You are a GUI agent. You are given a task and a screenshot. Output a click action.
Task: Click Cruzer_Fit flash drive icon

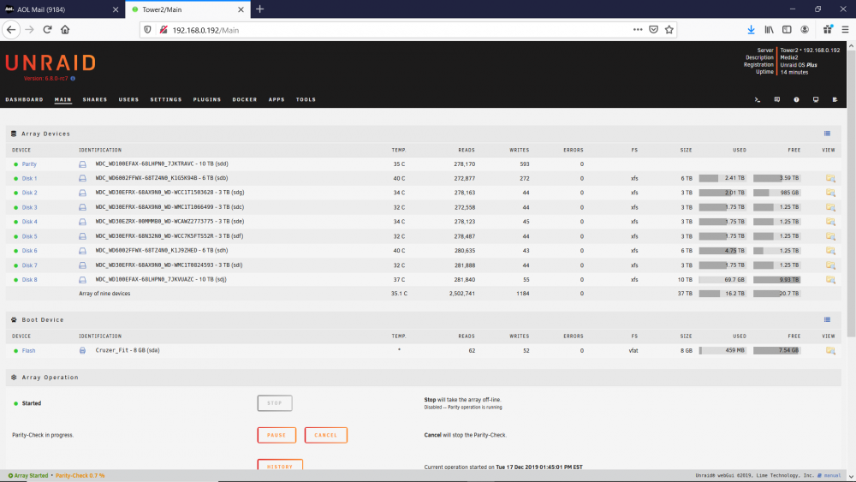[82, 350]
